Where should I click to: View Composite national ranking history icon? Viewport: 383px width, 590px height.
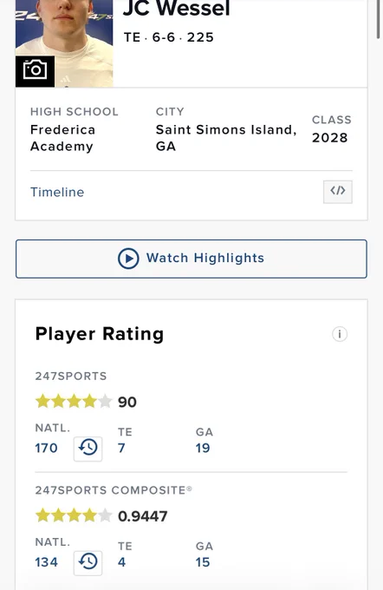88,563
